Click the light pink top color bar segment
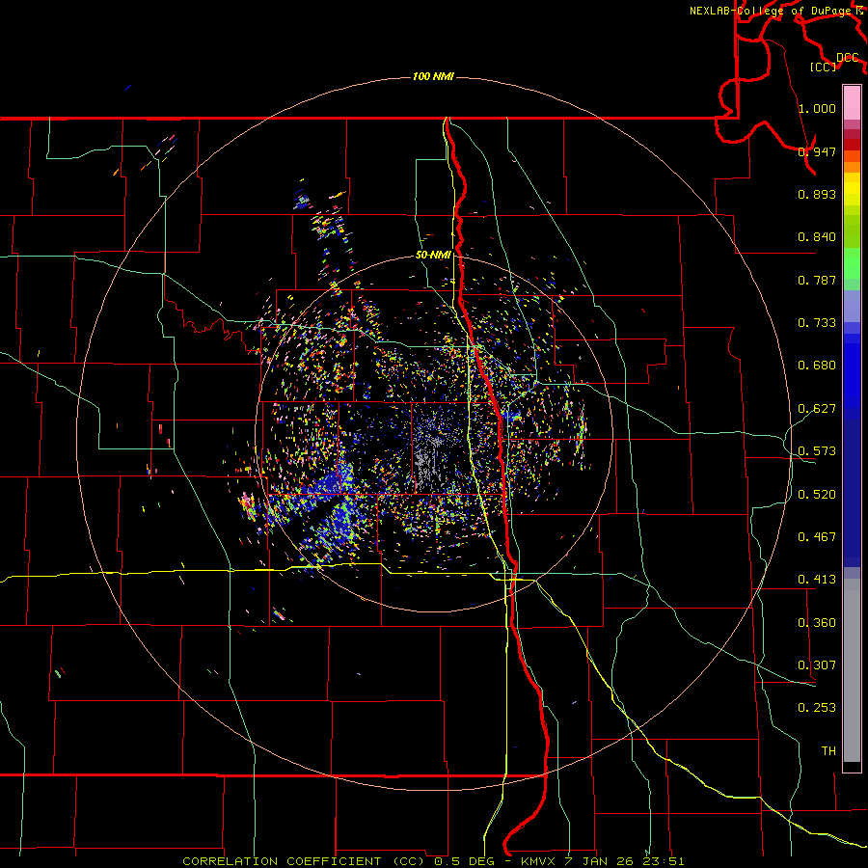The height and width of the screenshot is (868, 868). [852, 102]
